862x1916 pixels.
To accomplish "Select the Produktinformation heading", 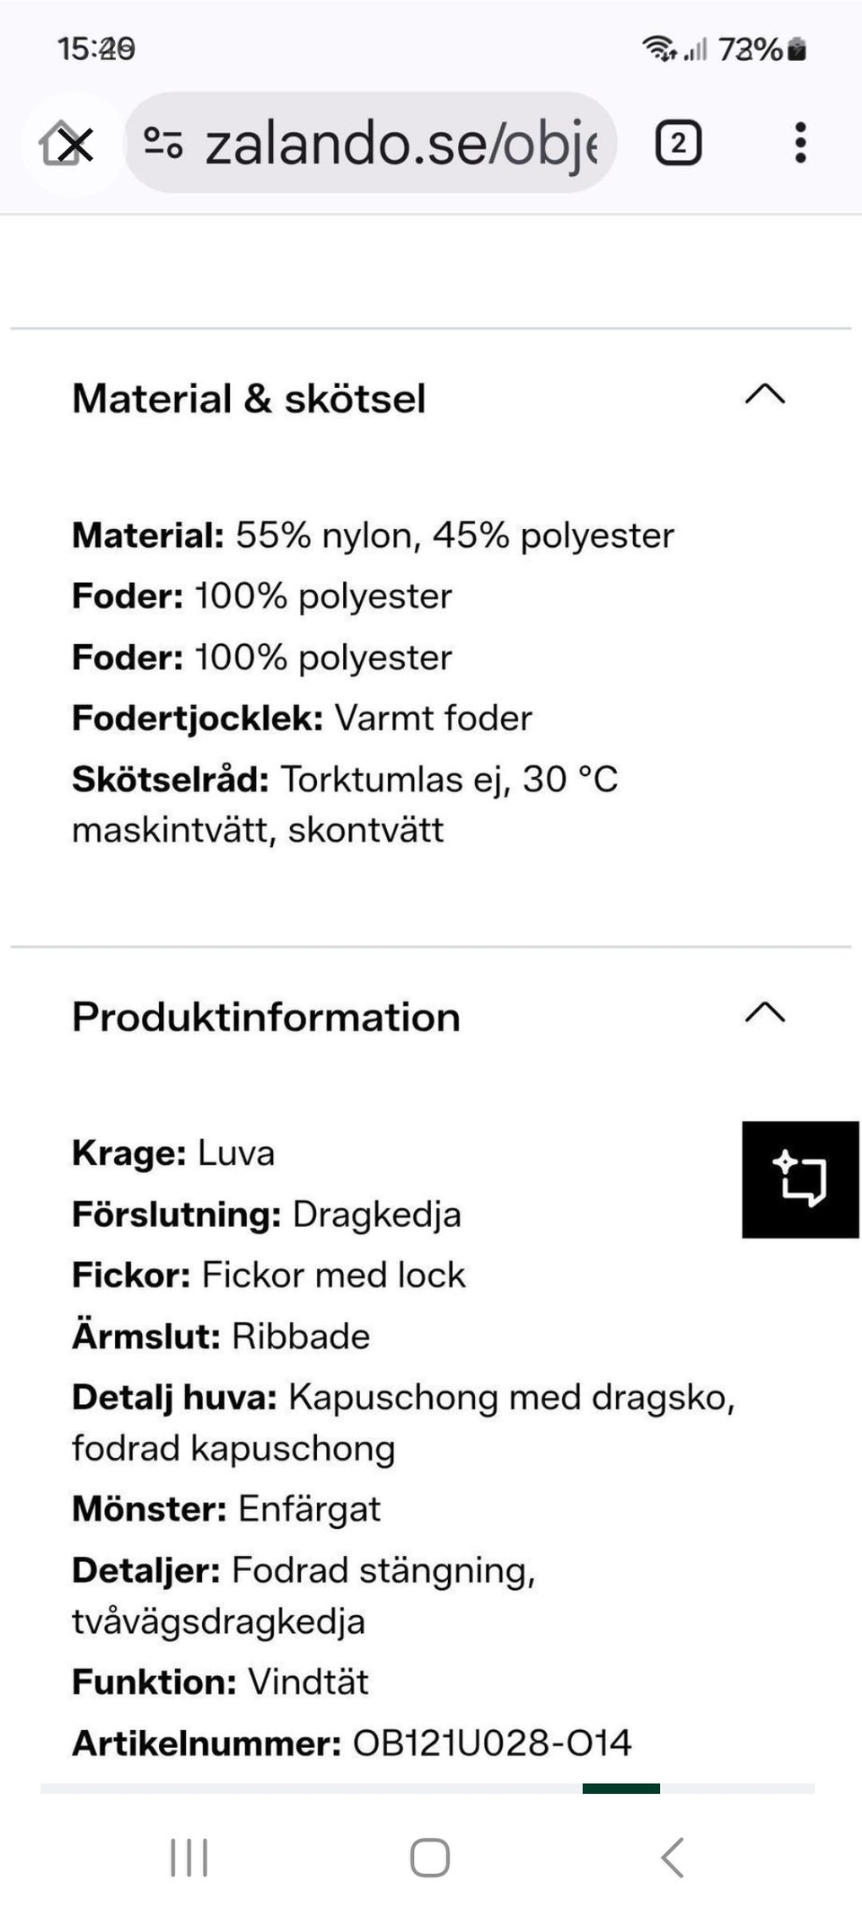I will 265,1017.
